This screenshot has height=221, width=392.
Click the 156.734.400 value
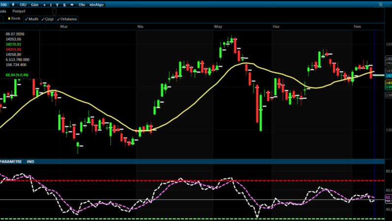16,65
